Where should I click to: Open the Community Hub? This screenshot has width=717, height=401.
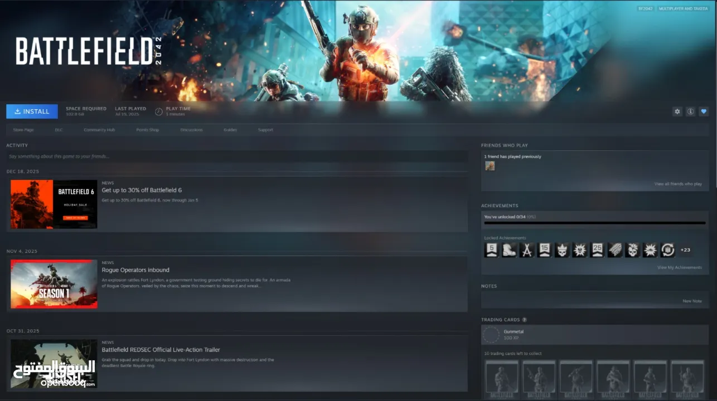coord(99,129)
